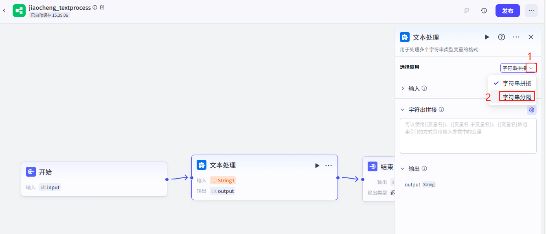Image resolution: width=546 pixels, height=234 pixels.
Task: Show info tooltip next to 输入 heading
Action: [424, 88]
